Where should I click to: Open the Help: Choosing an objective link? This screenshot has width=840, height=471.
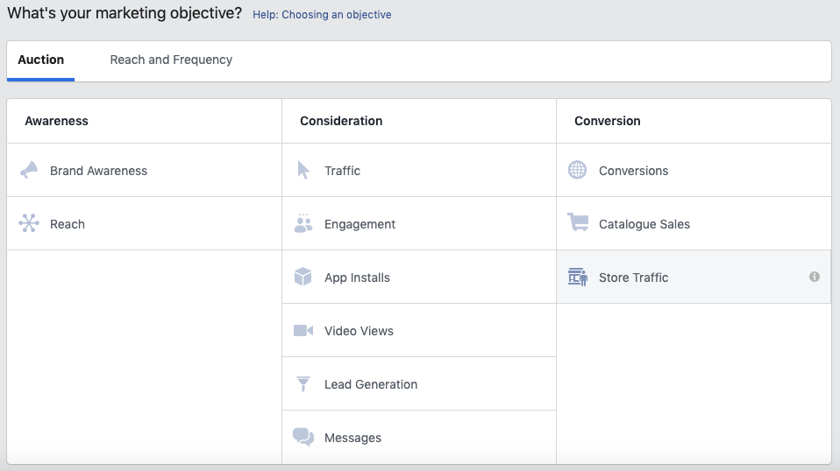pyautogui.click(x=322, y=14)
